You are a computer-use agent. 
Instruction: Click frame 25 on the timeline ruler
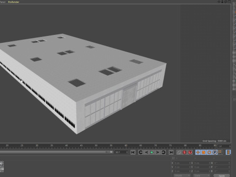click(x=22, y=146)
